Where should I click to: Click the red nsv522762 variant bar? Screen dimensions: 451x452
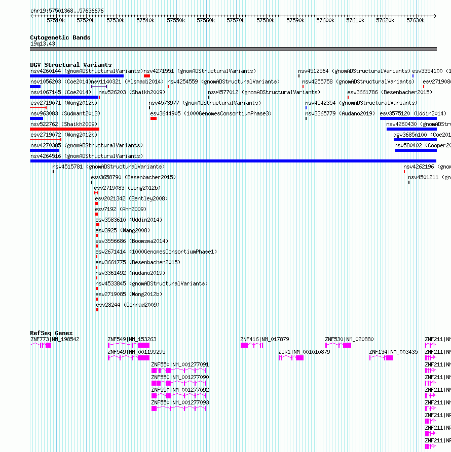tap(65, 129)
